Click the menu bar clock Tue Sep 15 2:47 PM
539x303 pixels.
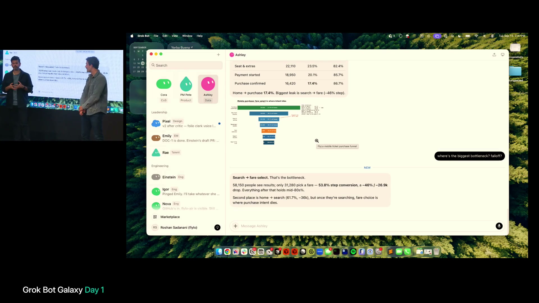[x=512, y=36]
